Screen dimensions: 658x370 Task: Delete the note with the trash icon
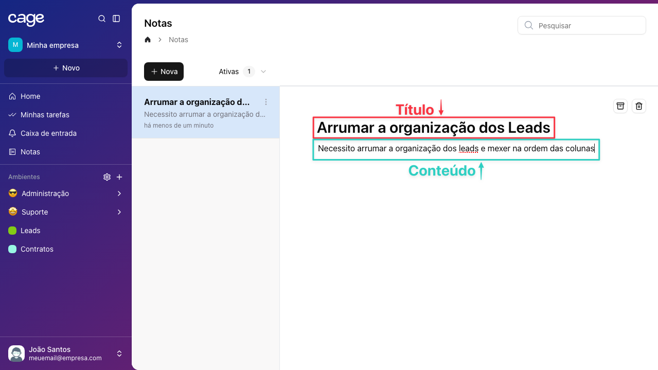click(x=639, y=106)
